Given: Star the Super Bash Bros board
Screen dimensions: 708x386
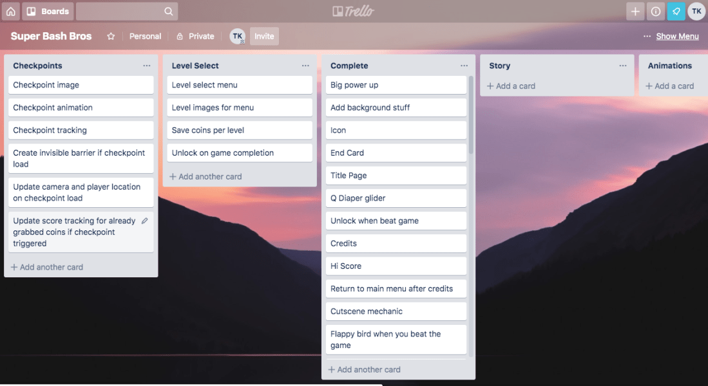Looking at the screenshot, I should pos(110,36).
